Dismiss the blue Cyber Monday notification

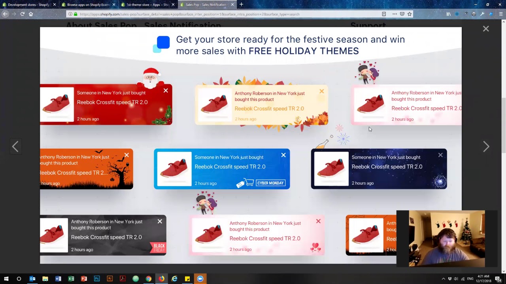pyautogui.click(x=283, y=155)
